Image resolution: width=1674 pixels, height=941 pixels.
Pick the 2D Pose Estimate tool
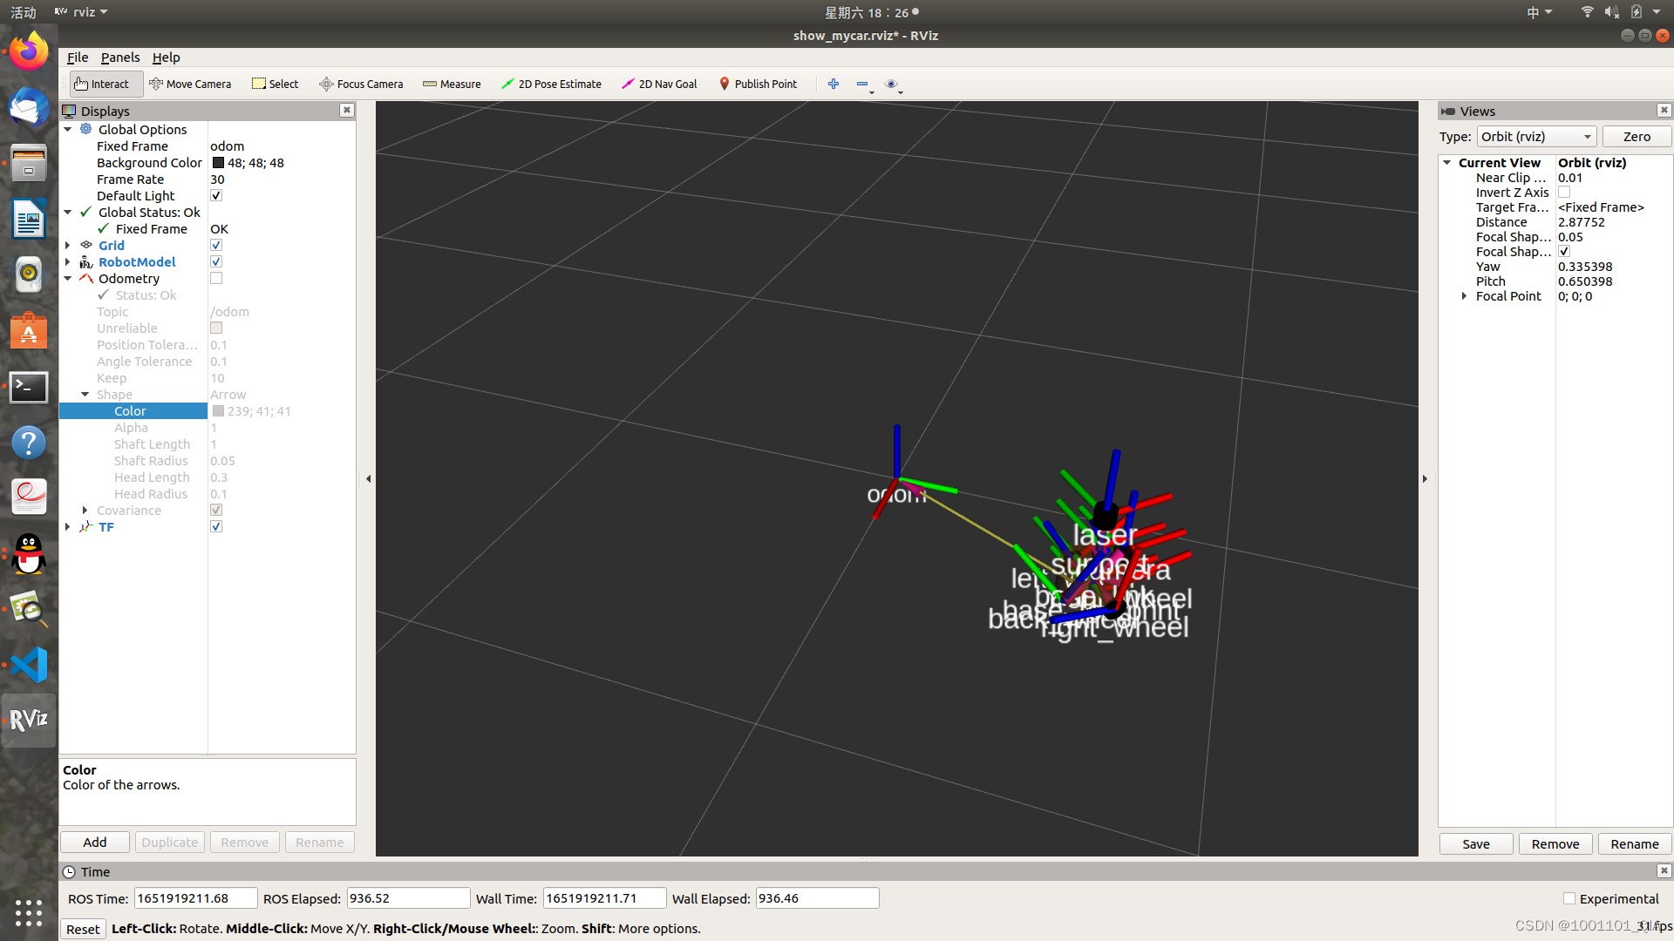(551, 84)
